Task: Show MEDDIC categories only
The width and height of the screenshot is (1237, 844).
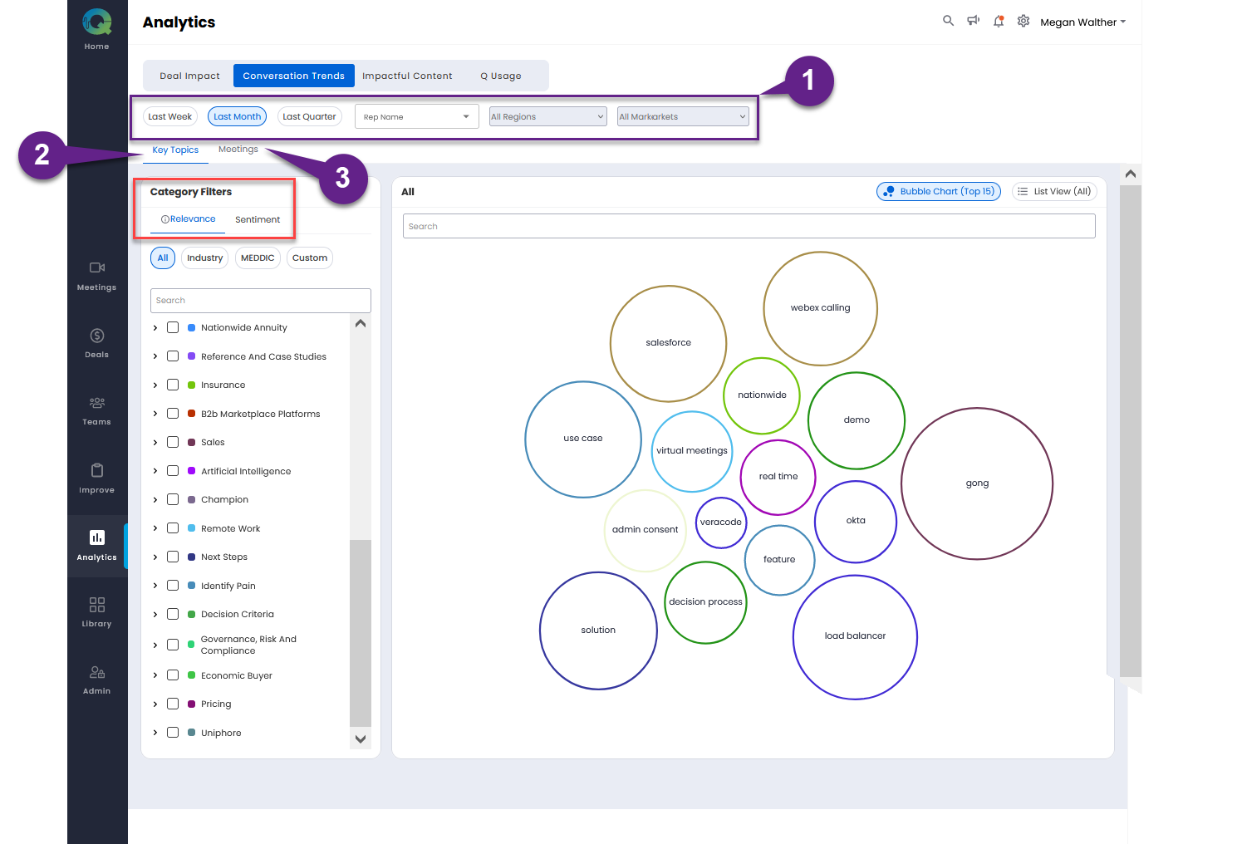Action: pyautogui.click(x=258, y=258)
